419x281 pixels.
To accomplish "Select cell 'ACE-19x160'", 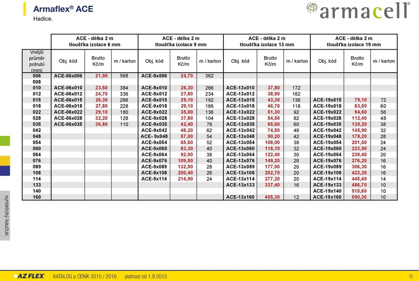I will [x=327, y=197].
